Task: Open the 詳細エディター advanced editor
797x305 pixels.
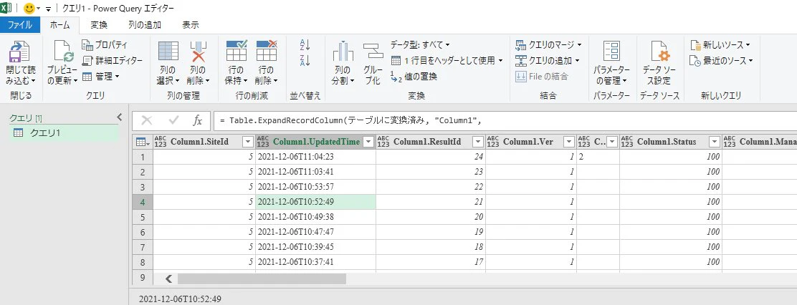Action: coord(113,60)
